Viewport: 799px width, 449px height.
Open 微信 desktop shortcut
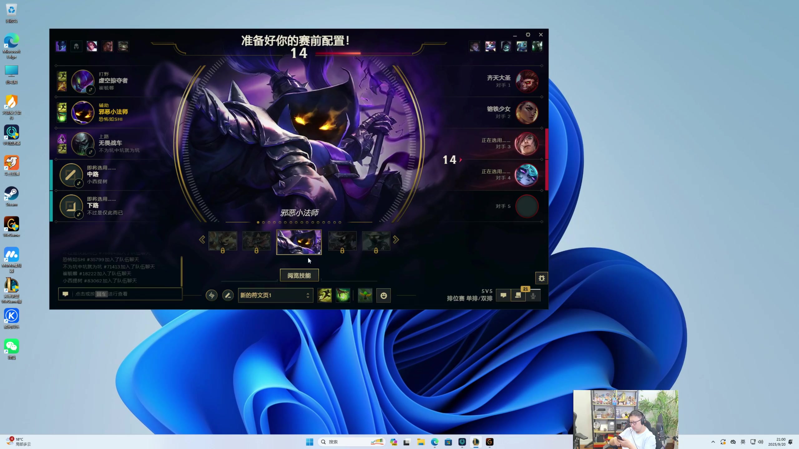click(12, 349)
